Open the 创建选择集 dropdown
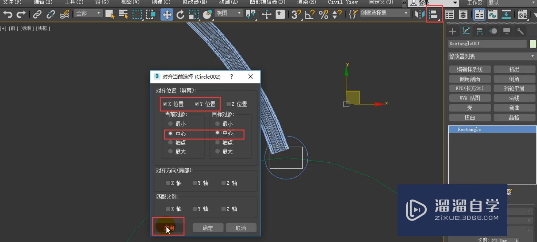The width and height of the screenshot is (537, 242). coord(384,13)
